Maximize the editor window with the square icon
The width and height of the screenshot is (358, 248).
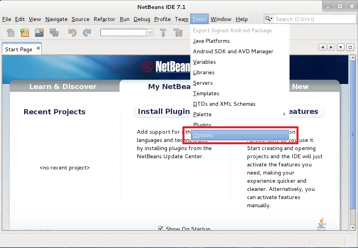click(350, 47)
